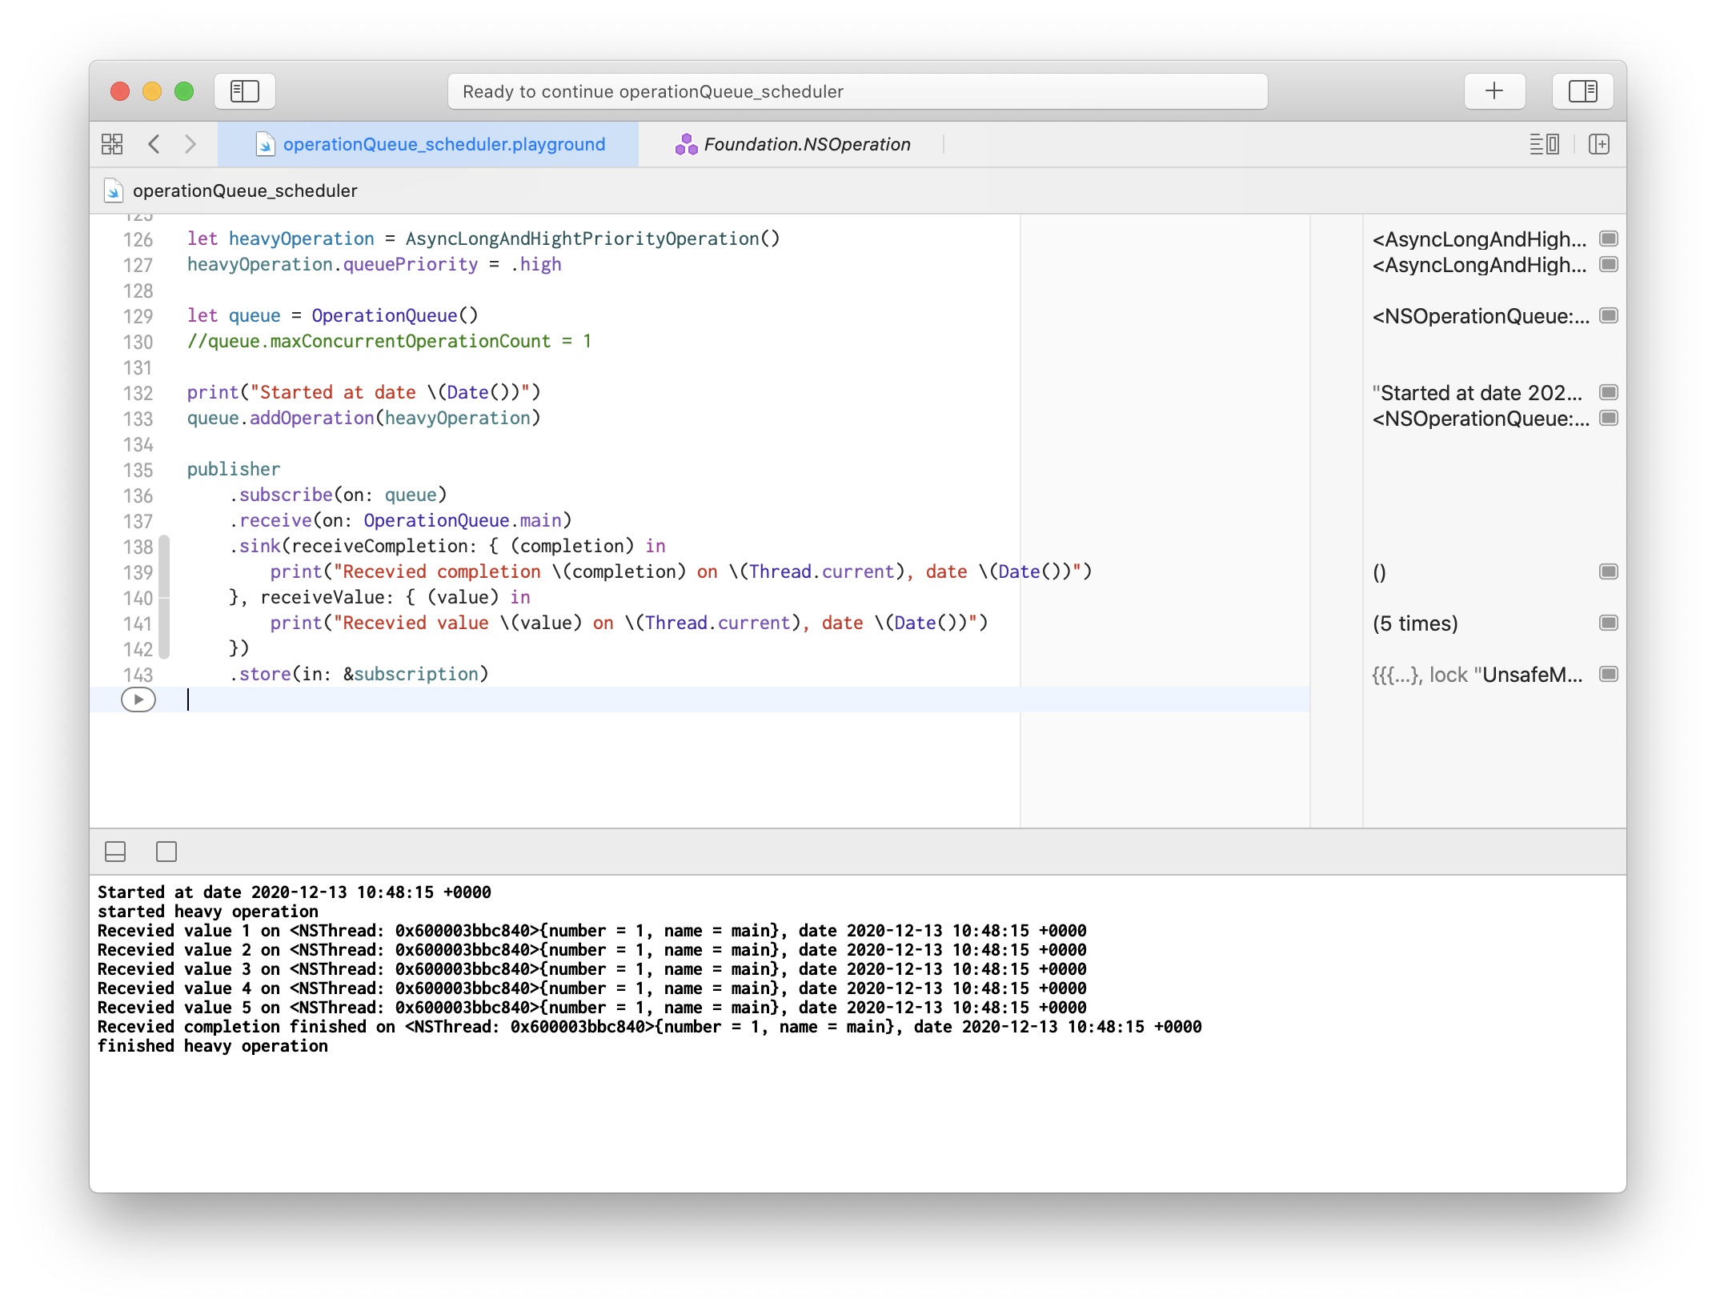Click the "Recevied value 3" console line
1716x1311 pixels.
click(x=592, y=969)
